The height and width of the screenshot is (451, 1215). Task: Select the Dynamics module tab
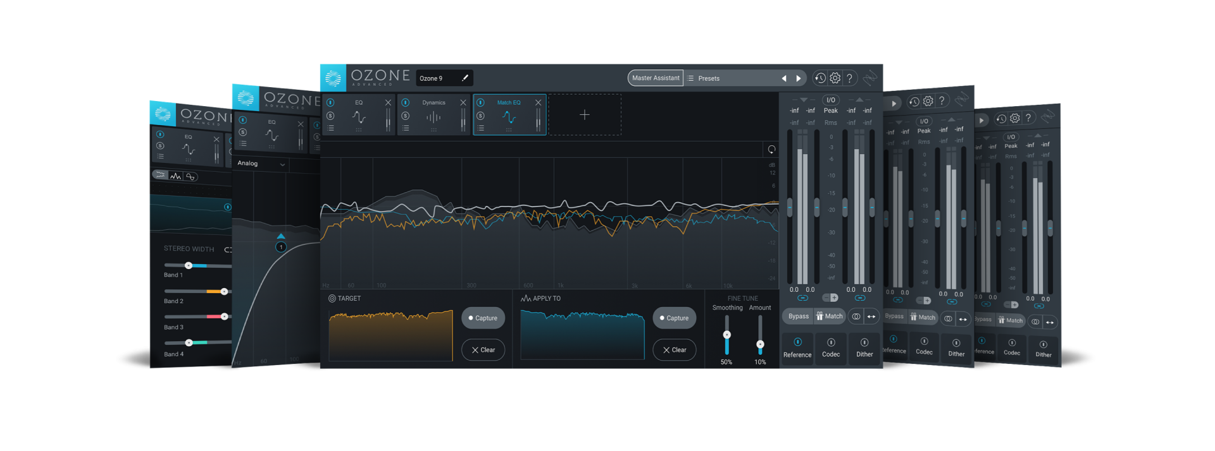(433, 117)
